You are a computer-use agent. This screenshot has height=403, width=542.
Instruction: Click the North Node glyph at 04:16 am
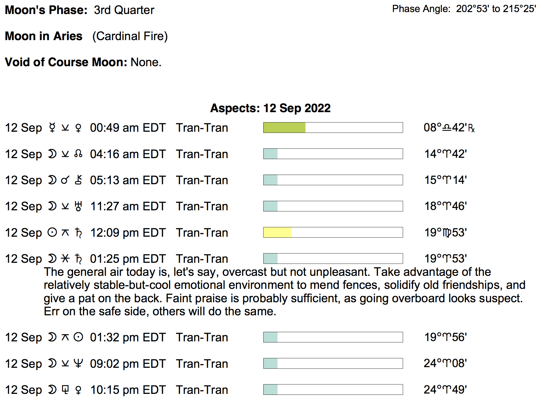pos(78,154)
